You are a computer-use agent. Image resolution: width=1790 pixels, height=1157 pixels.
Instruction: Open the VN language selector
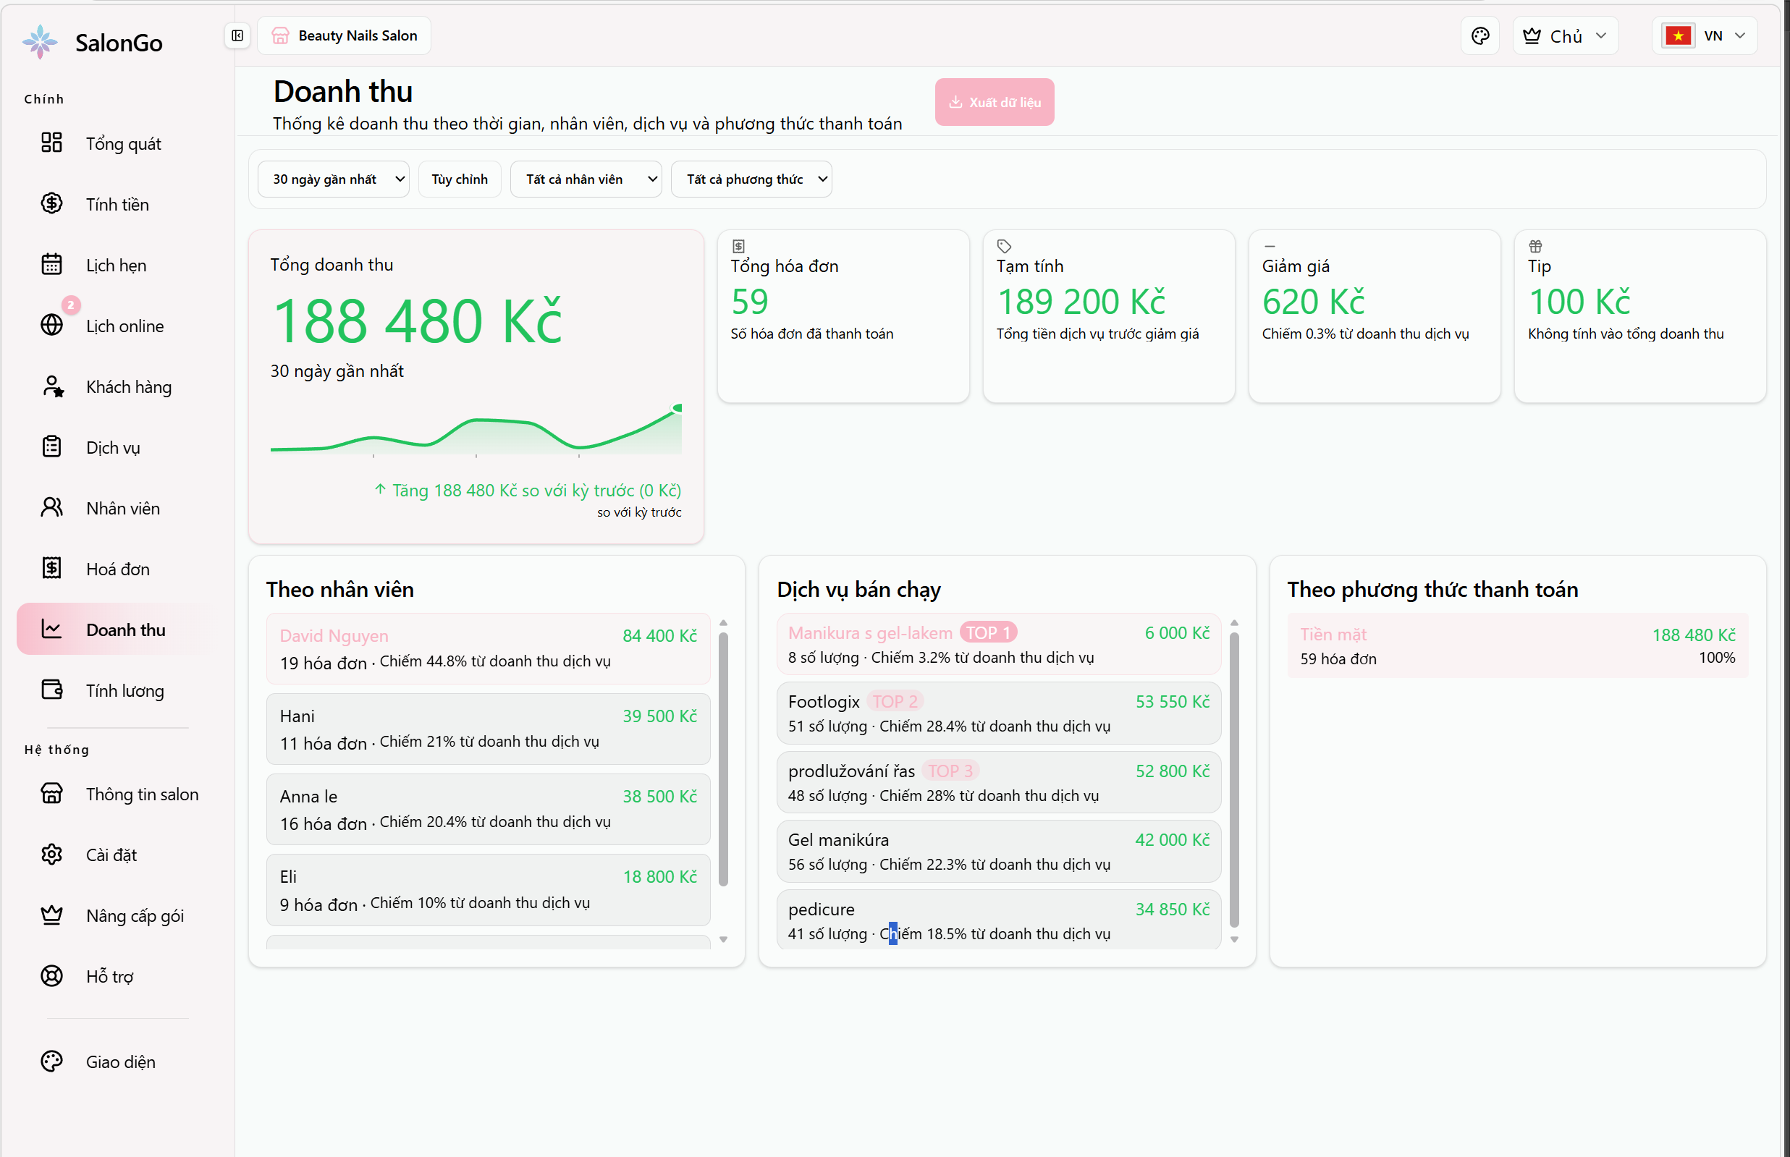(1704, 36)
